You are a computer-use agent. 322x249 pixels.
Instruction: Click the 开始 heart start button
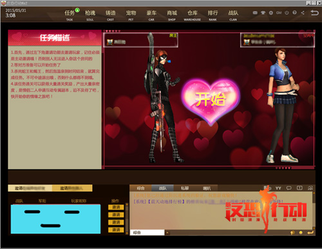211,101
